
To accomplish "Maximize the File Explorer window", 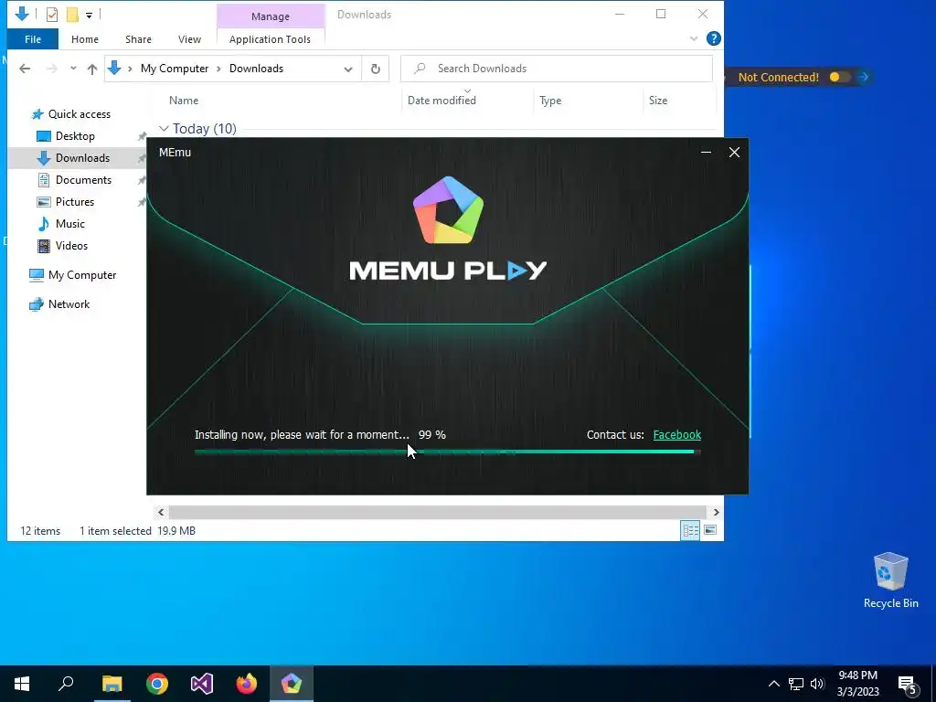I will click(661, 15).
